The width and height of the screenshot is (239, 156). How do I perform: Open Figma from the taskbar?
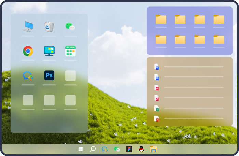coord(129,149)
